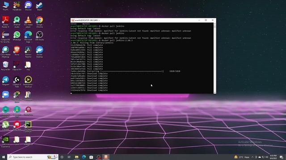Open File Explorer from the taskbar

76,157
